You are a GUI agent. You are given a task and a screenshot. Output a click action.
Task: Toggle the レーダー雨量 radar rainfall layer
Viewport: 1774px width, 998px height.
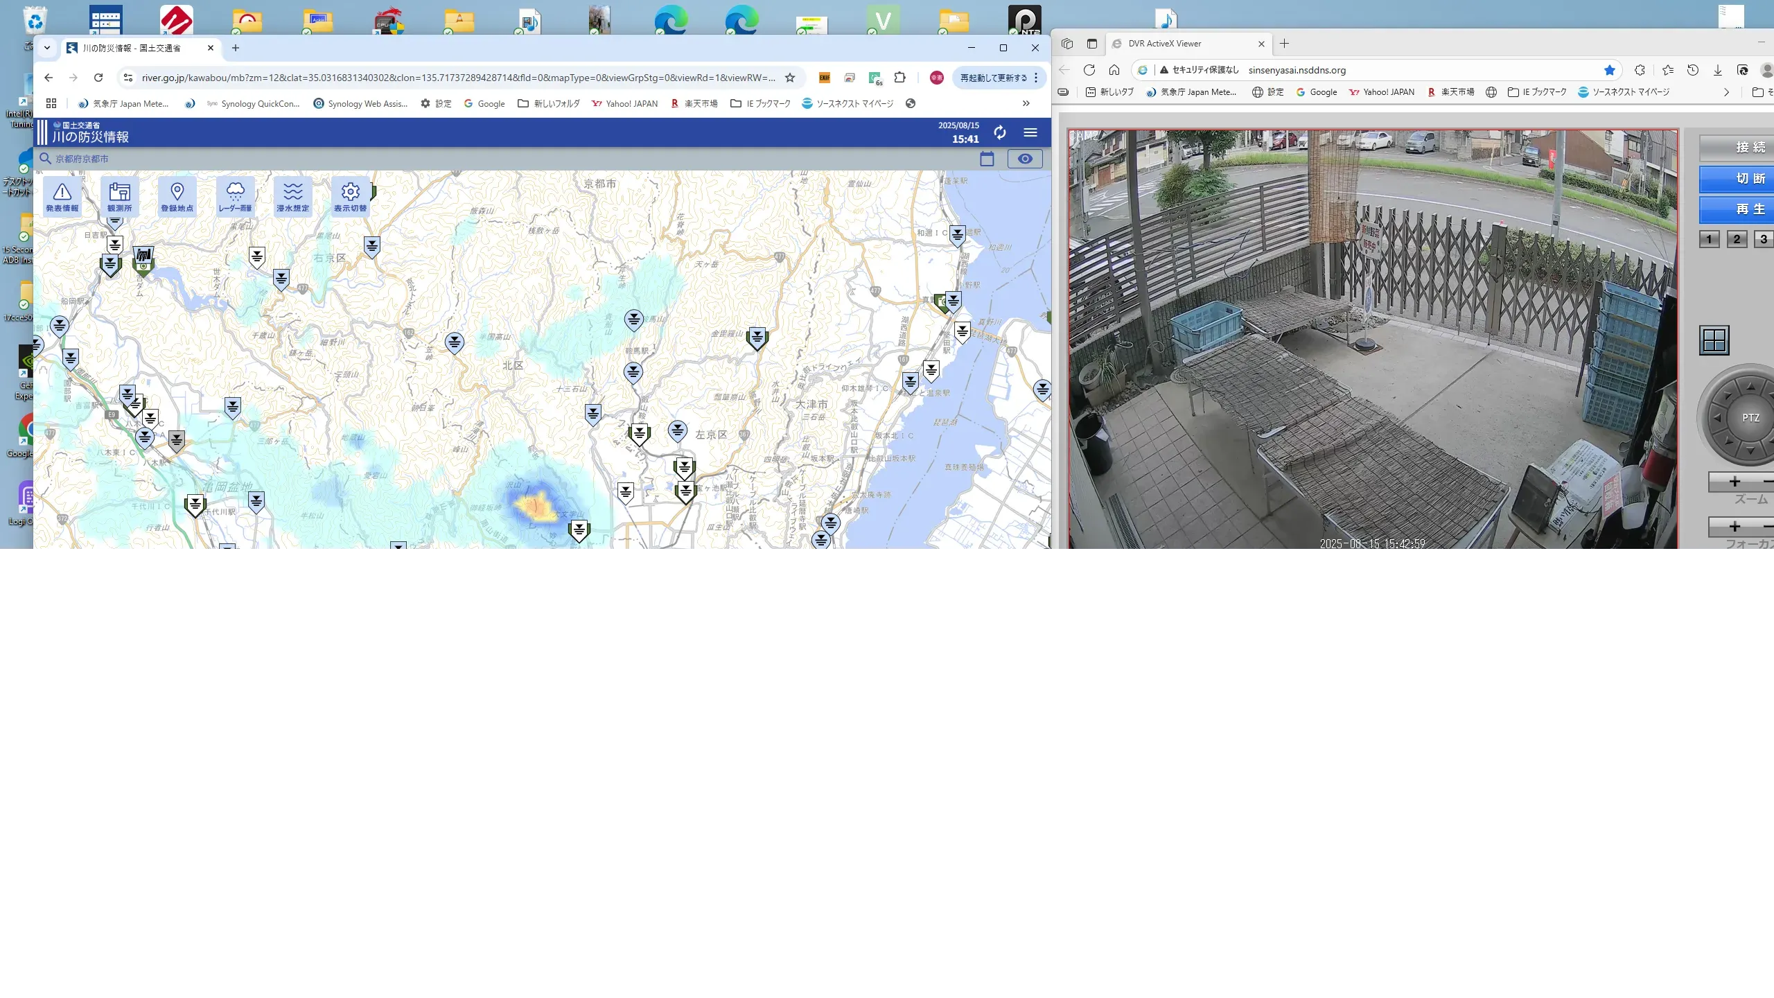[235, 196]
